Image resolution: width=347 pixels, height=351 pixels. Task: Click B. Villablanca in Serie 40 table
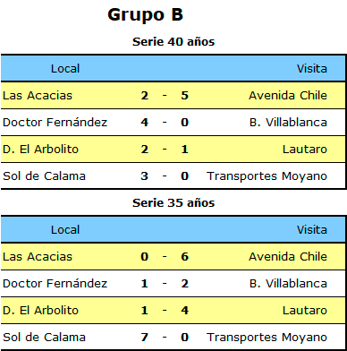(x=288, y=123)
